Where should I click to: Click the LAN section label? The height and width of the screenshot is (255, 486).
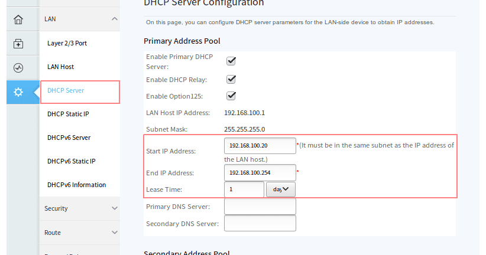tap(50, 19)
